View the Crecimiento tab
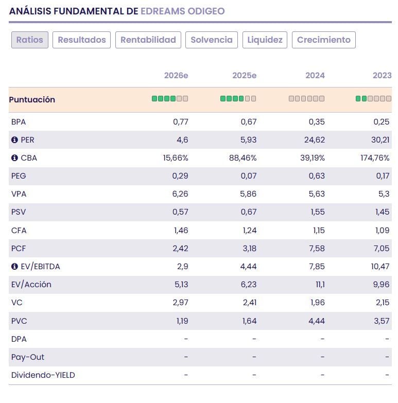The height and width of the screenshot is (403, 398). (x=323, y=40)
